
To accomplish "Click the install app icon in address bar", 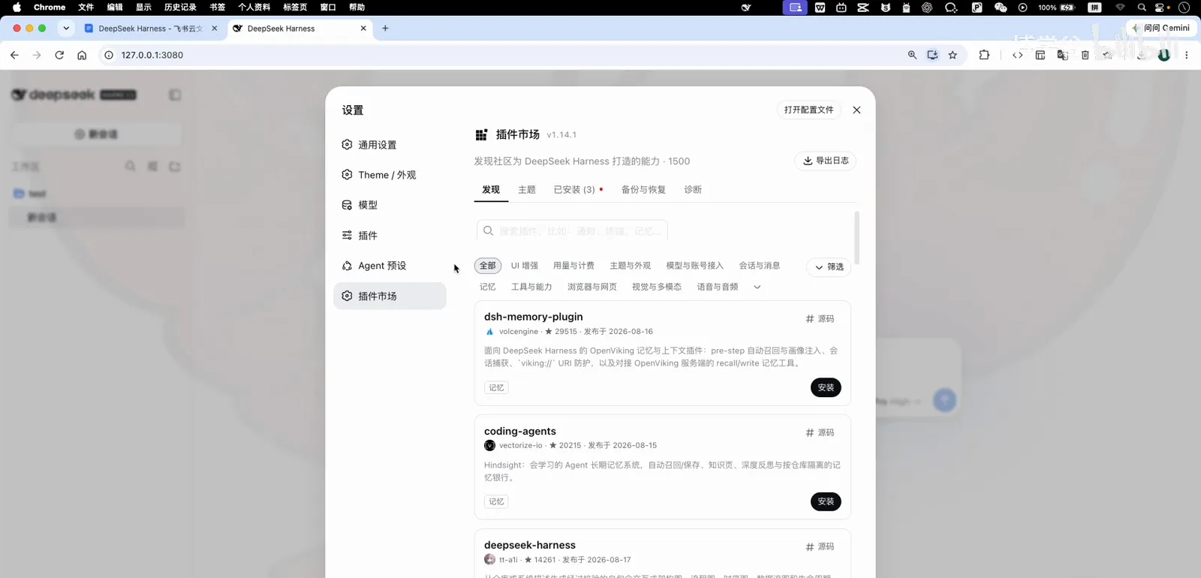I will pos(932,55).
